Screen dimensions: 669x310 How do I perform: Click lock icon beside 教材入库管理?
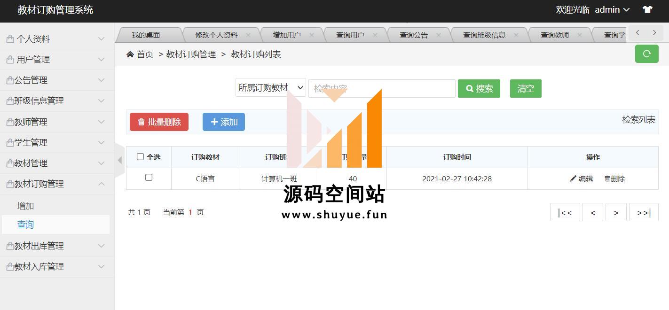coord(10,267)
